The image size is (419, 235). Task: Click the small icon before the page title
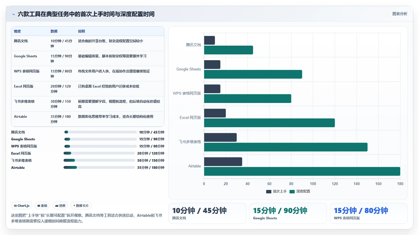point(13,14)
